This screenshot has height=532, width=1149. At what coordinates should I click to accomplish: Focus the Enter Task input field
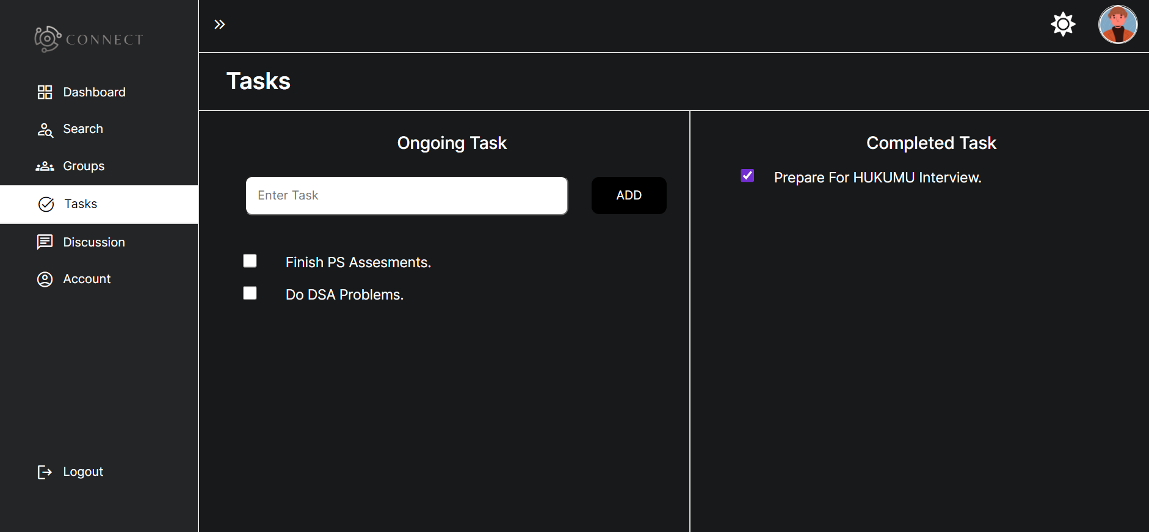407,196
